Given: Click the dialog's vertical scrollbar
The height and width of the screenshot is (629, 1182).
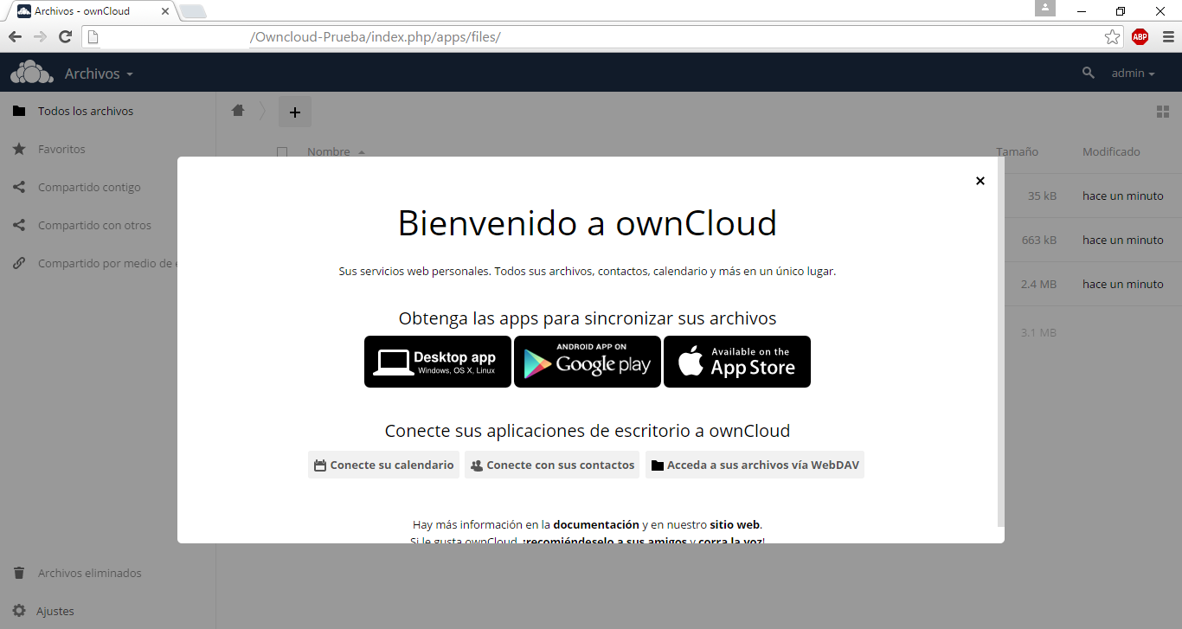Looking at the screenshot, I should (1000, 346).
